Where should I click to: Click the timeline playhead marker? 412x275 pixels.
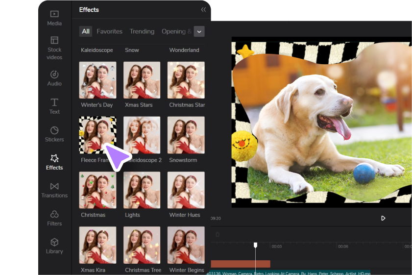coord(255,245)
